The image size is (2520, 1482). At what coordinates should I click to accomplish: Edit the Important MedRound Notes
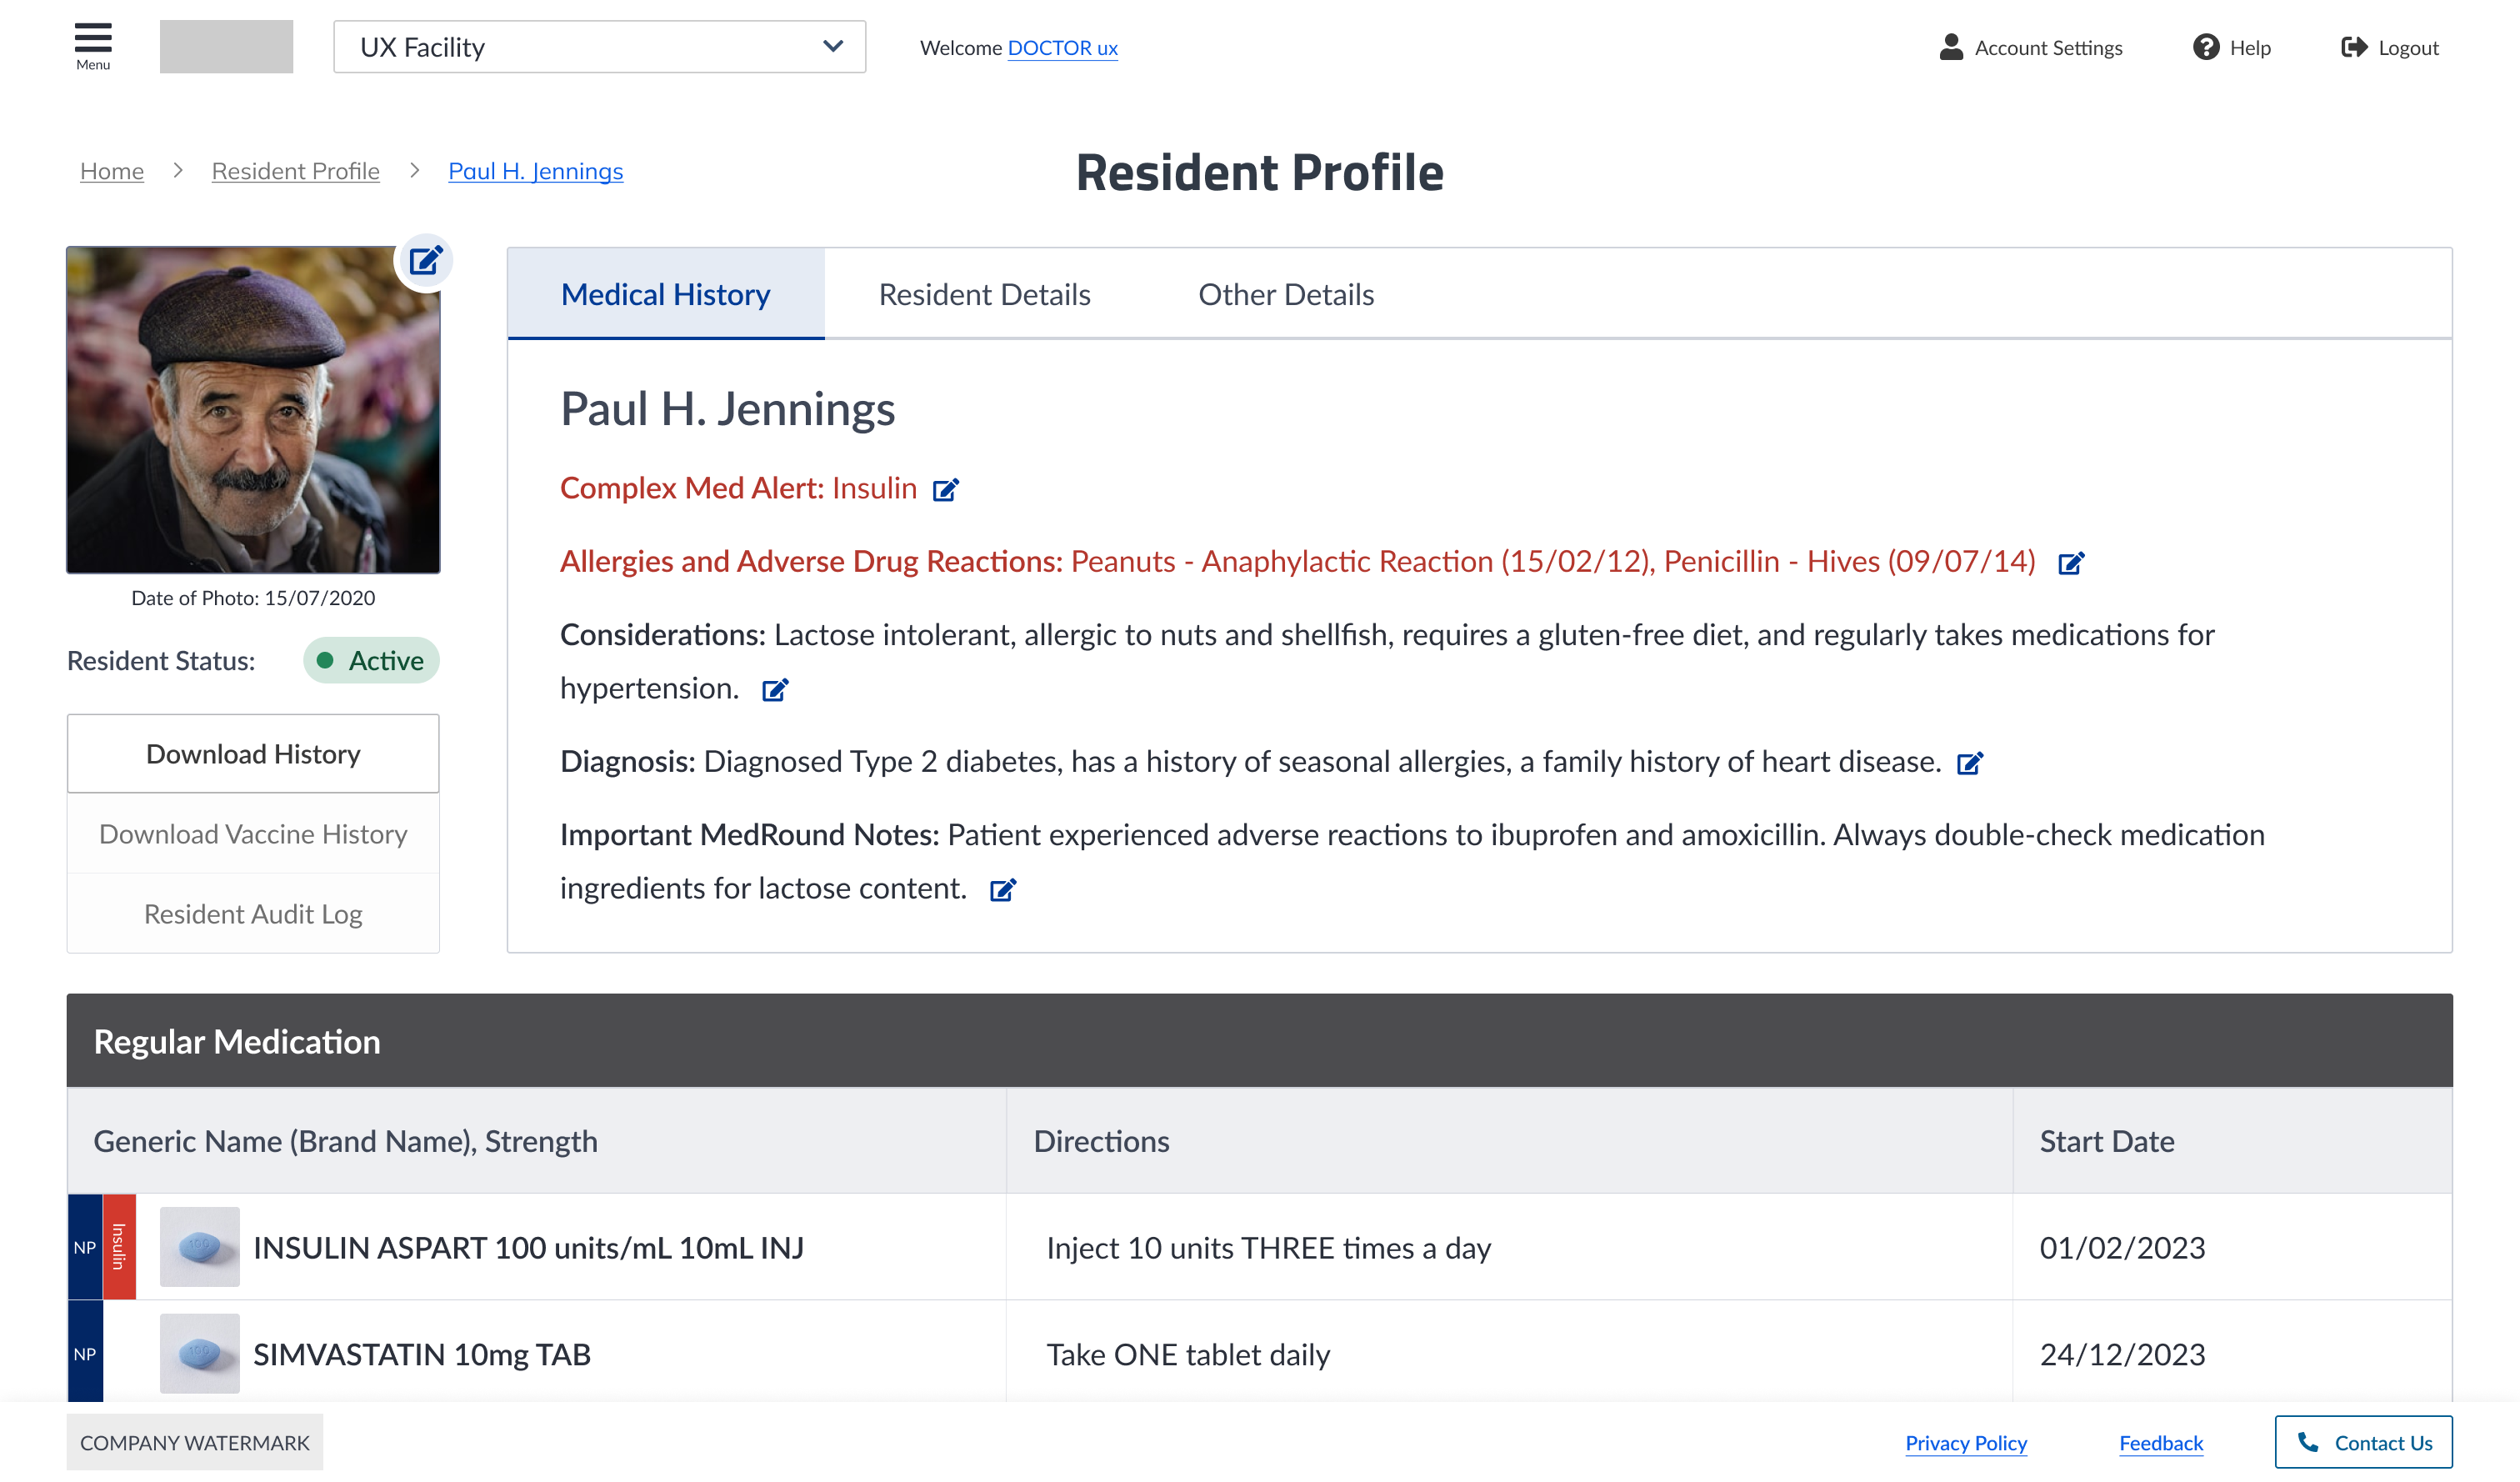[x=1004, y=889]
